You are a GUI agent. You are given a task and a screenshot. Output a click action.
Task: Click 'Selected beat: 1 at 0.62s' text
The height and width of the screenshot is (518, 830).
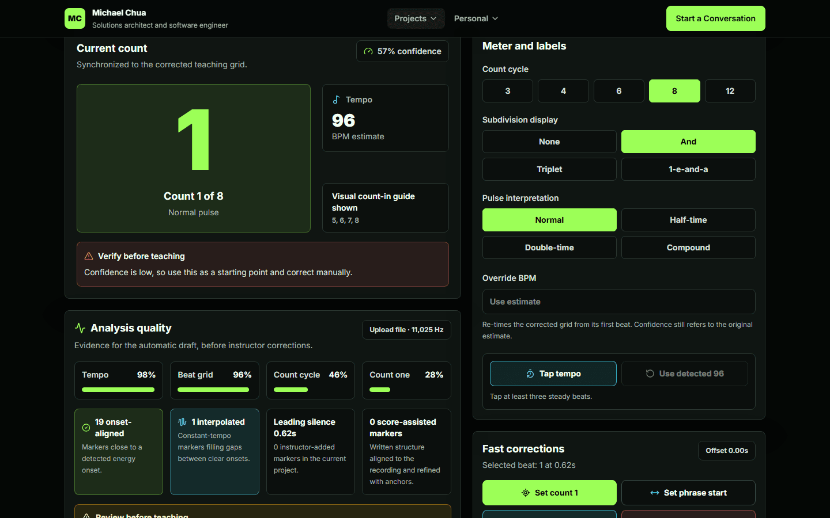tap(529, 465)
